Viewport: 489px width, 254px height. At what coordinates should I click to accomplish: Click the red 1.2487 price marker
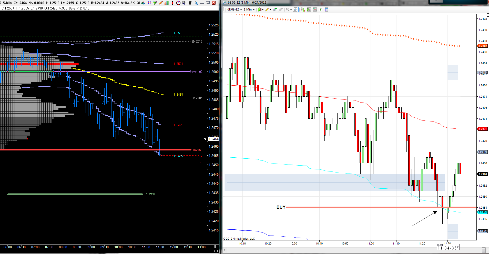pyautogui.click(x=482, y=46)
